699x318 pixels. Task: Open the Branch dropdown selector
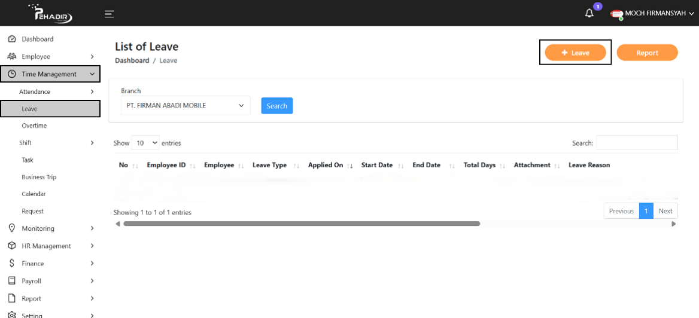[185, 105]
